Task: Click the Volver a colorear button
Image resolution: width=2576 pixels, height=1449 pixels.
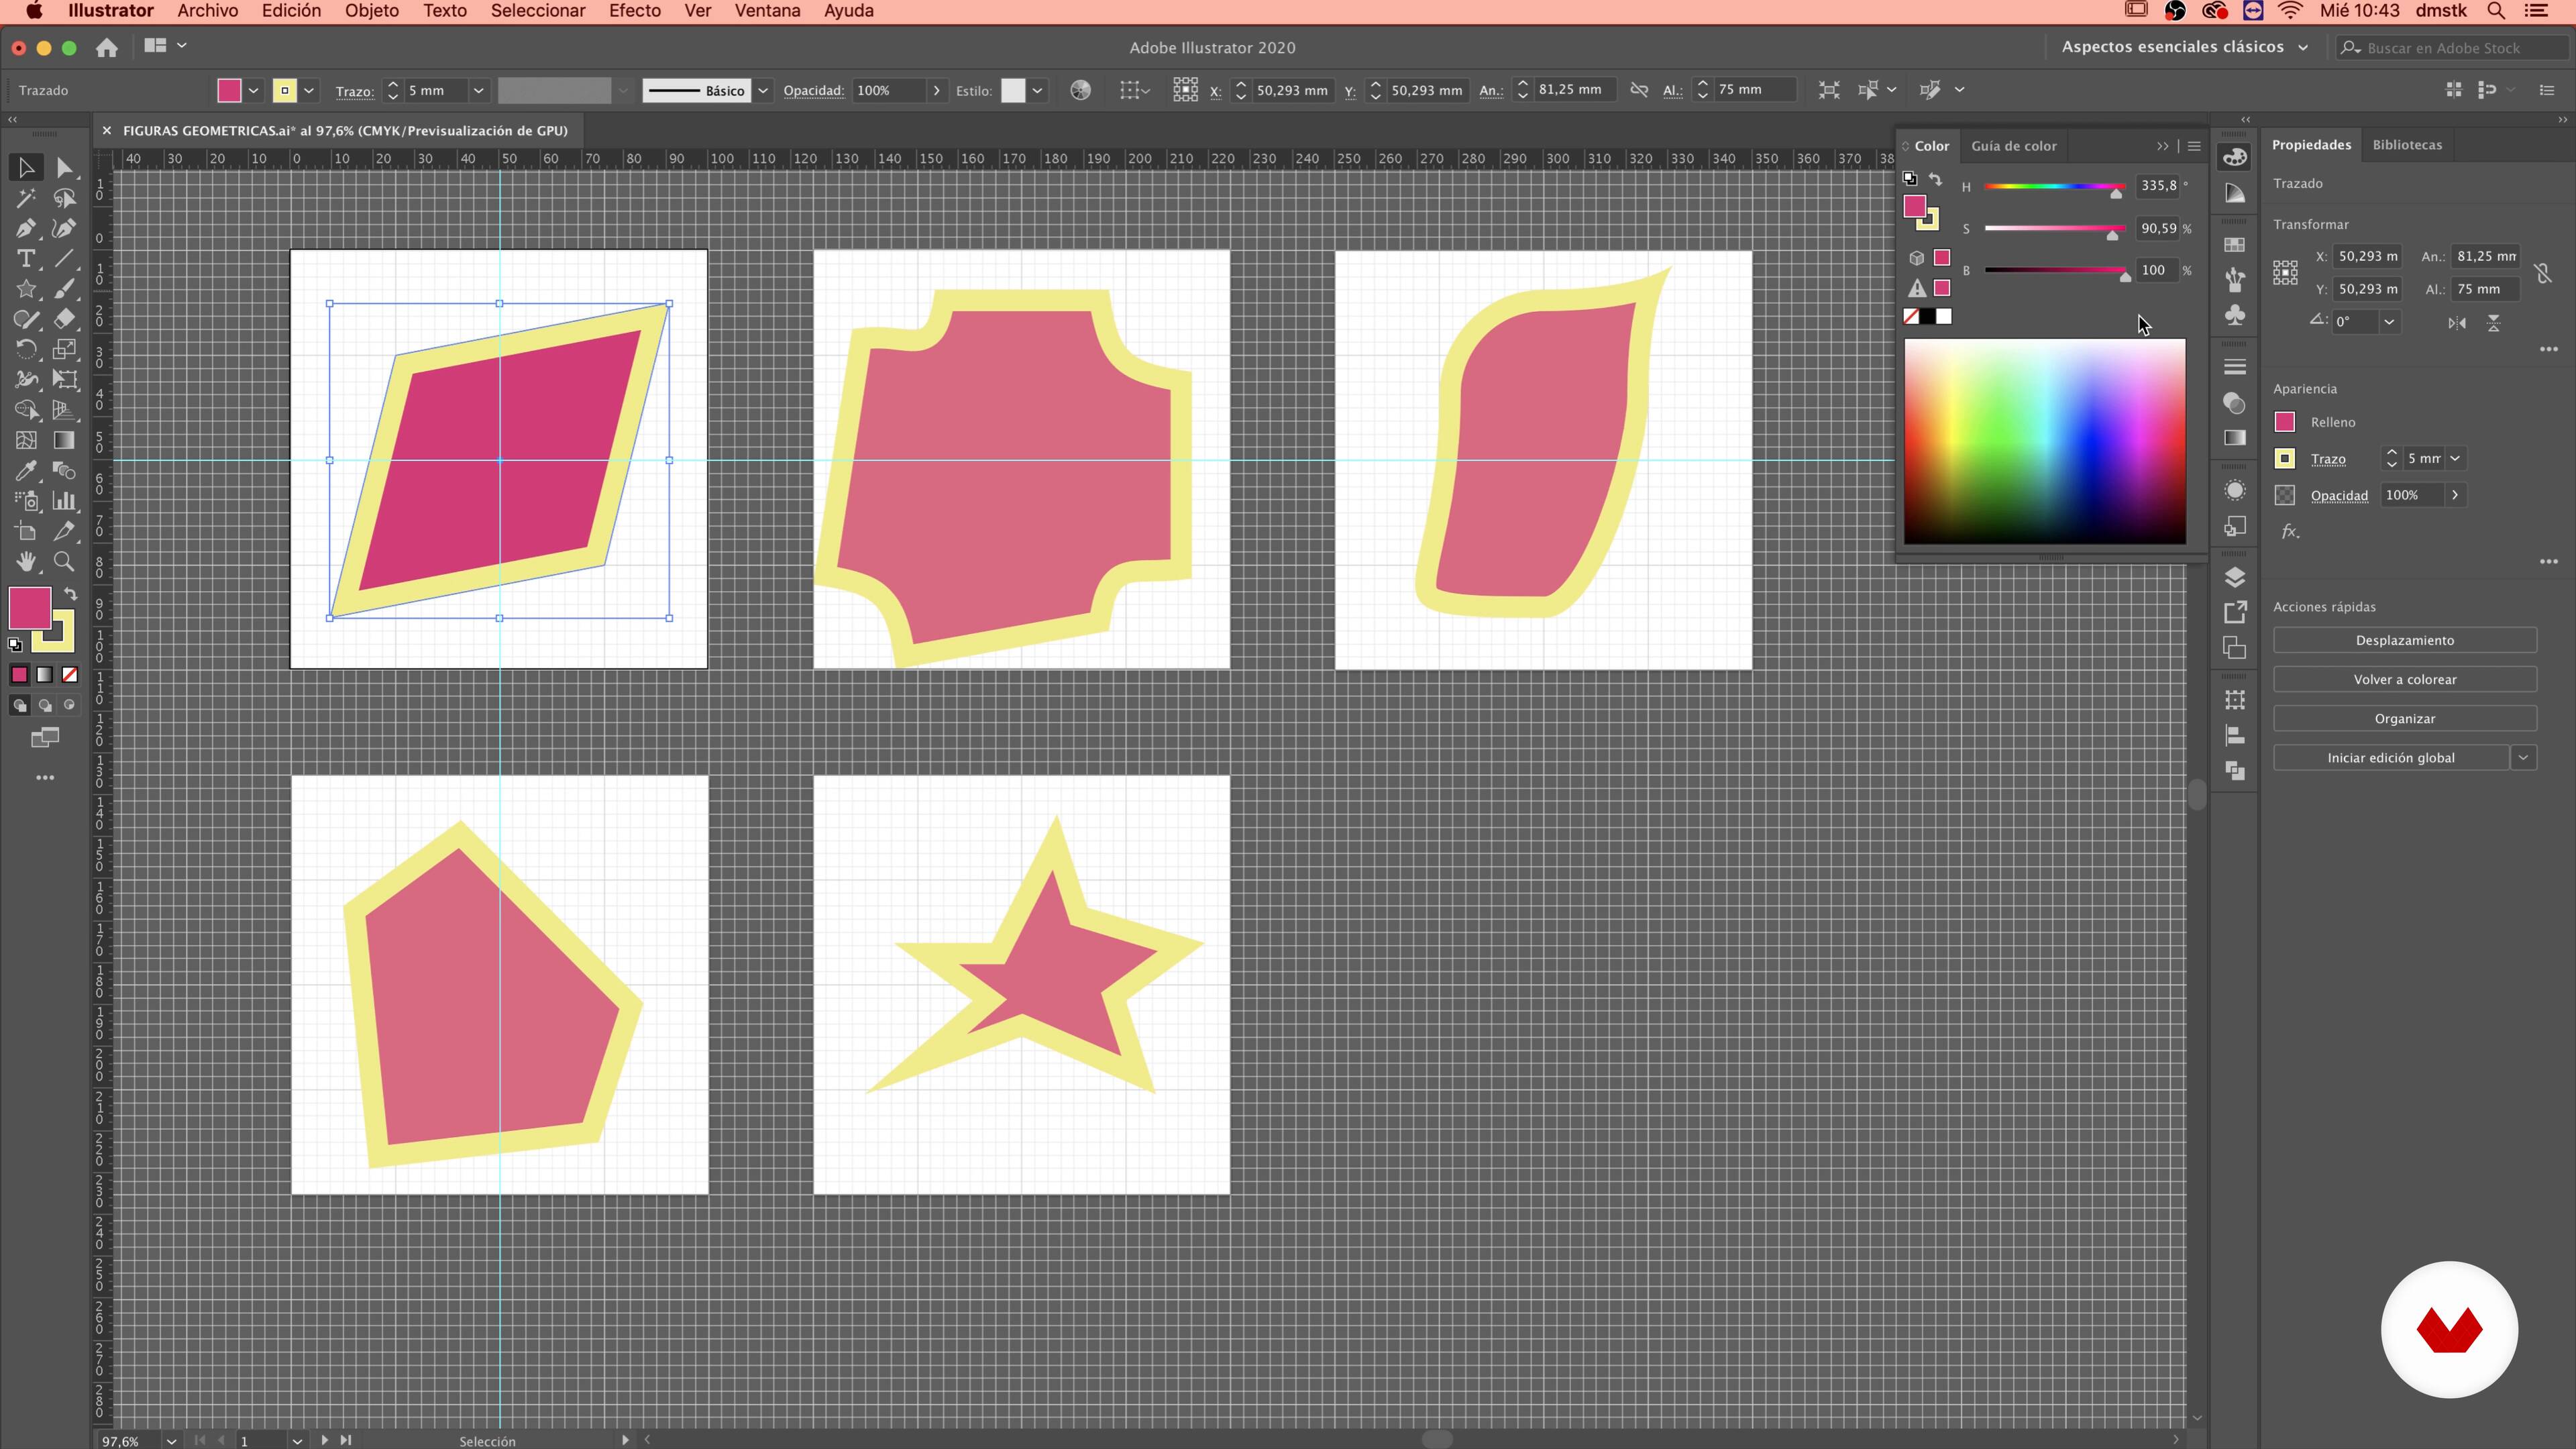Action: (x=2404, y=679)
